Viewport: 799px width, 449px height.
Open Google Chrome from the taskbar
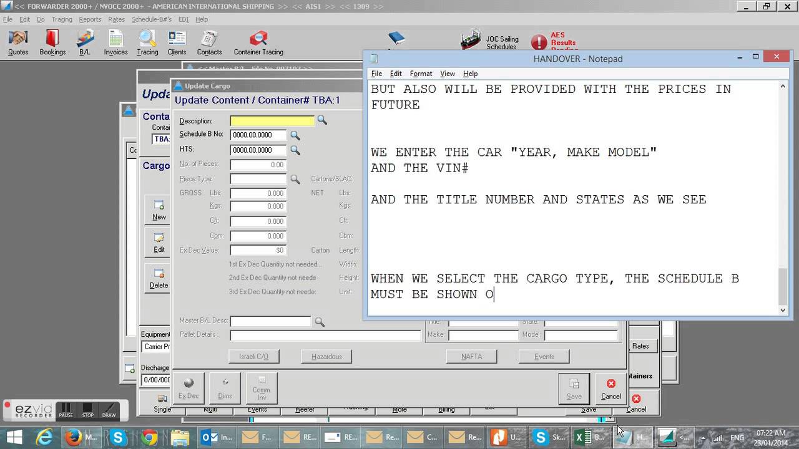[149, 437]
